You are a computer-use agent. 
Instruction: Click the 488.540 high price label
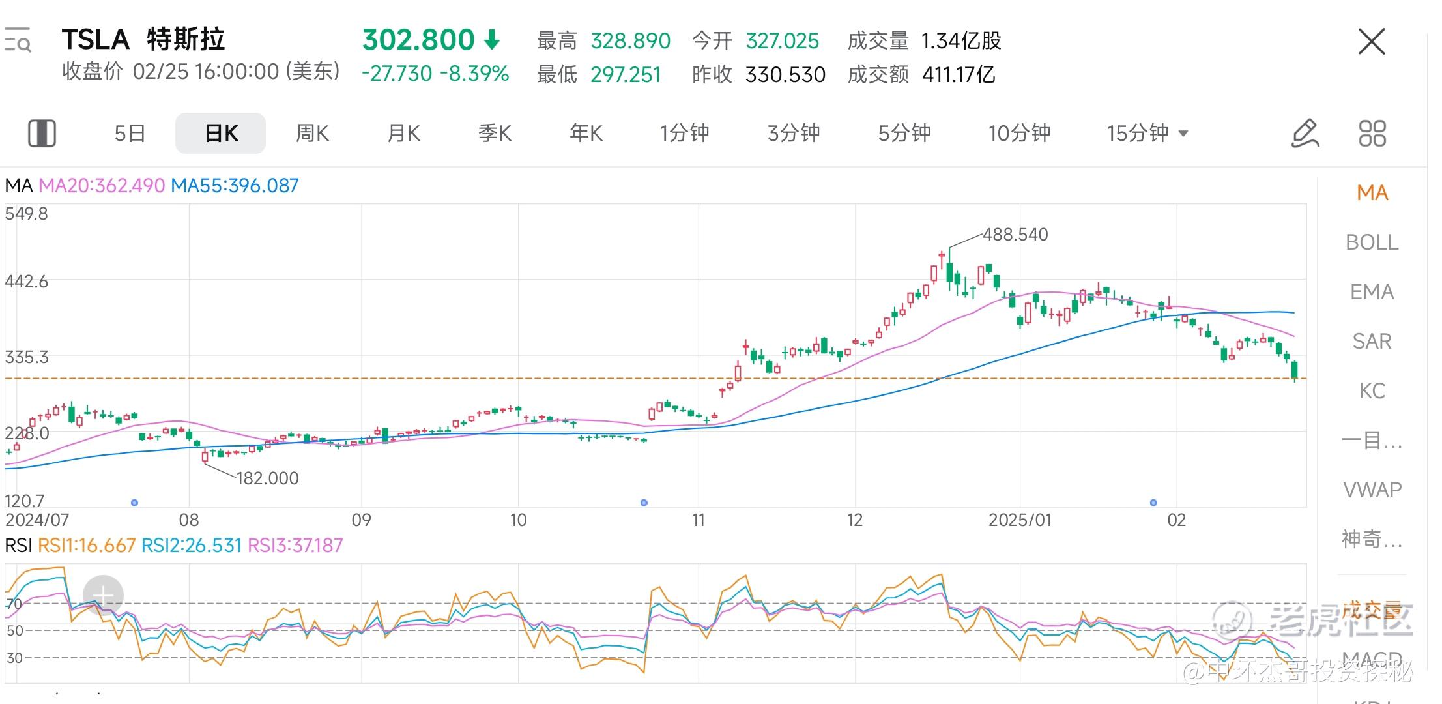[1015, 235]
